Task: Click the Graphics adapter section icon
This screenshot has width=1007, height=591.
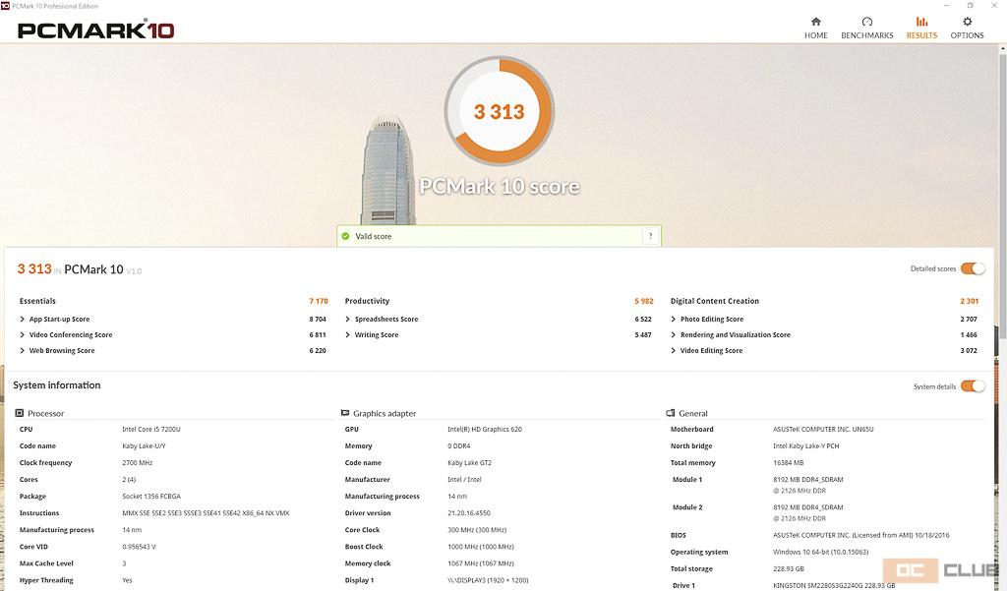Action: (x=345, y=413)
